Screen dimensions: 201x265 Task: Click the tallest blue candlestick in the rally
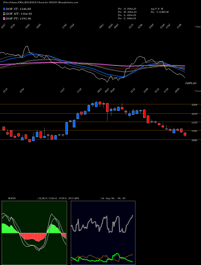(67, 128)
